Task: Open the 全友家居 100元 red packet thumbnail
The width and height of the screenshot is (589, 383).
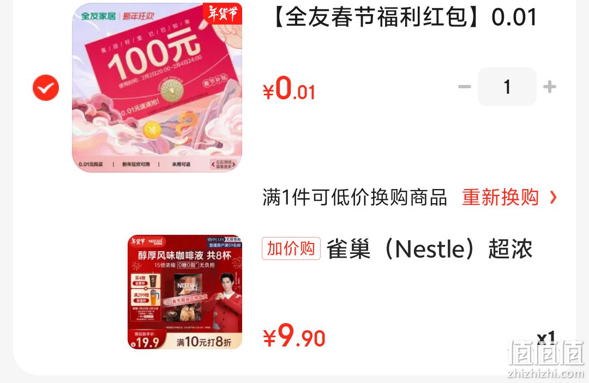Action: click(157, 87)
